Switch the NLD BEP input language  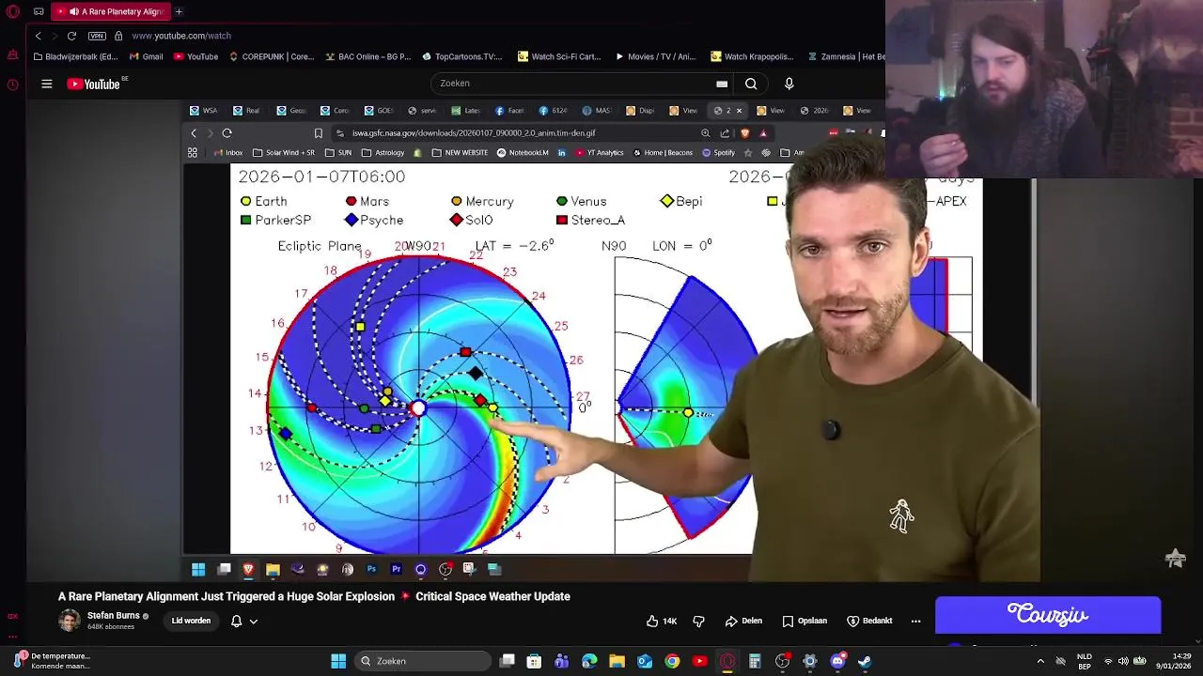pyautogui.click(x=1085, y=661)
